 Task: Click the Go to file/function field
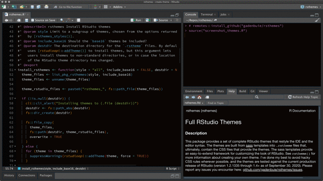pos(70,7)
